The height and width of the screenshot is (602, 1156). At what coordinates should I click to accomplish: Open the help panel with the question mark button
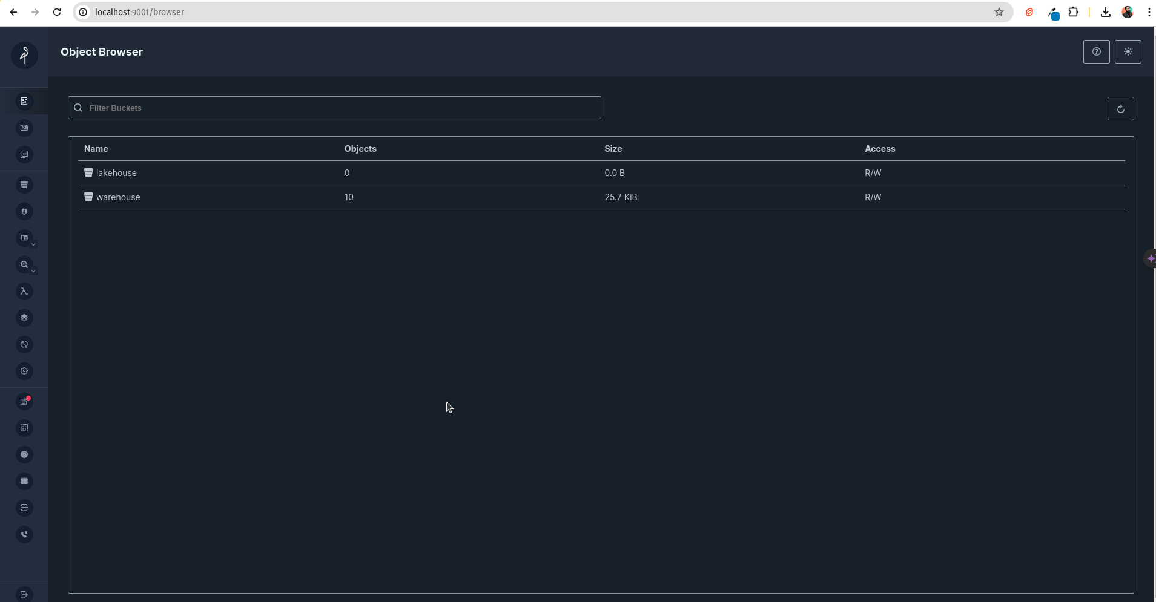(1097, 52)
